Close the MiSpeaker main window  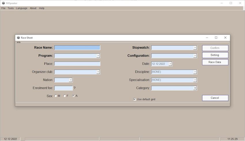pyautogui.click(x=240, y=3)
